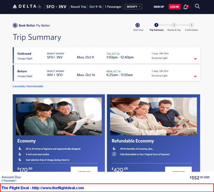Click the LOG IN button
This screenshot has width=214, height=192.
click(174, 7)
